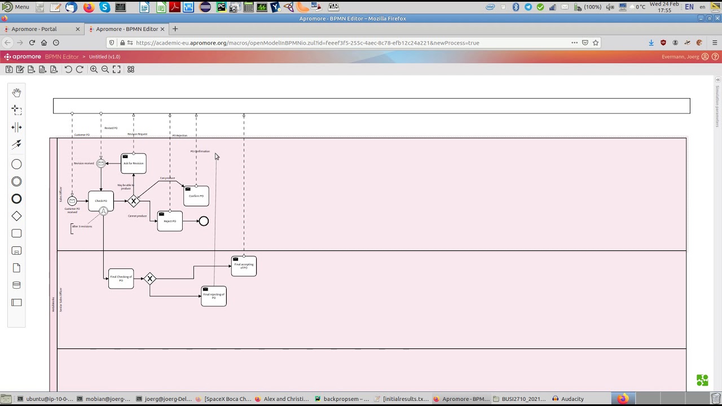
Task: Select the exclusive gateway after Check PO
Action: [x=134, y=201]
